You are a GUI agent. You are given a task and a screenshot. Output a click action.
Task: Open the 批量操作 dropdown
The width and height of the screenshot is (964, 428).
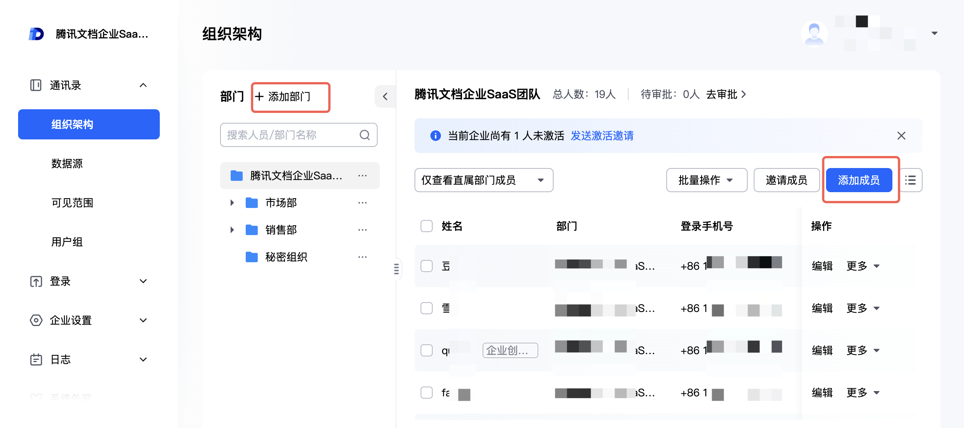[x=706, y=180]
